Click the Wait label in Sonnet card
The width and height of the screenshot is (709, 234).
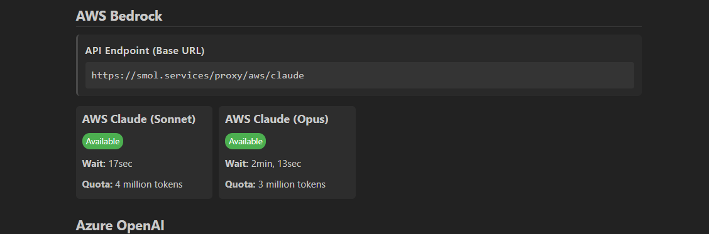94,164
